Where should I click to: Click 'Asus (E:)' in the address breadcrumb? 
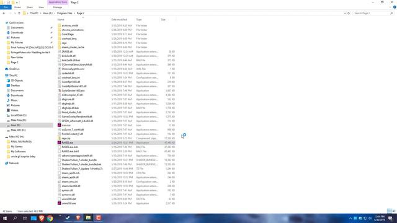click(48, 13)
